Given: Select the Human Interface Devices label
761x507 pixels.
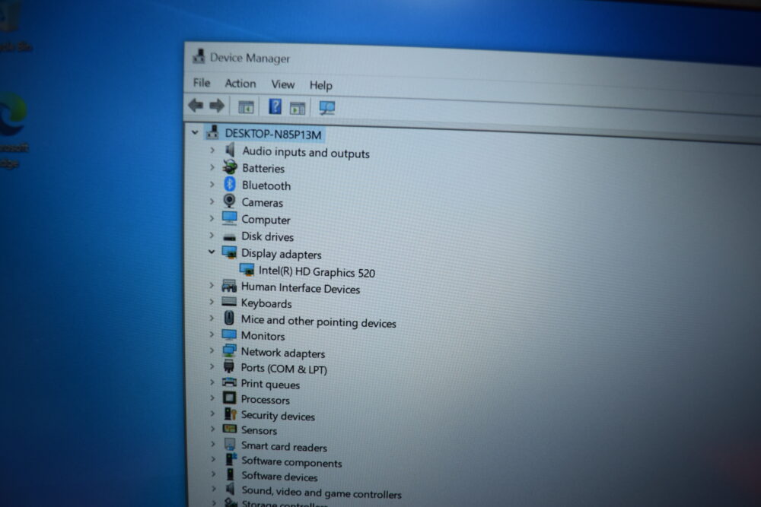Looking at the screenshot, I should (x=301, y=288).
